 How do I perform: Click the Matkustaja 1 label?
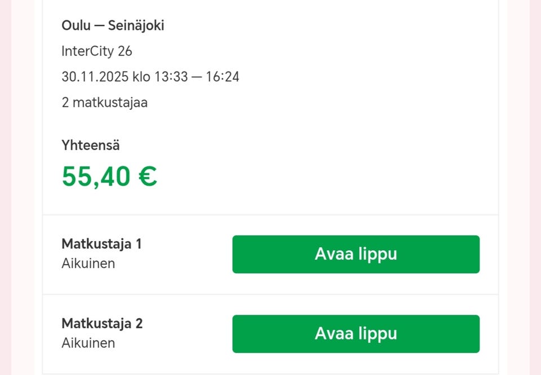(101, 244)
